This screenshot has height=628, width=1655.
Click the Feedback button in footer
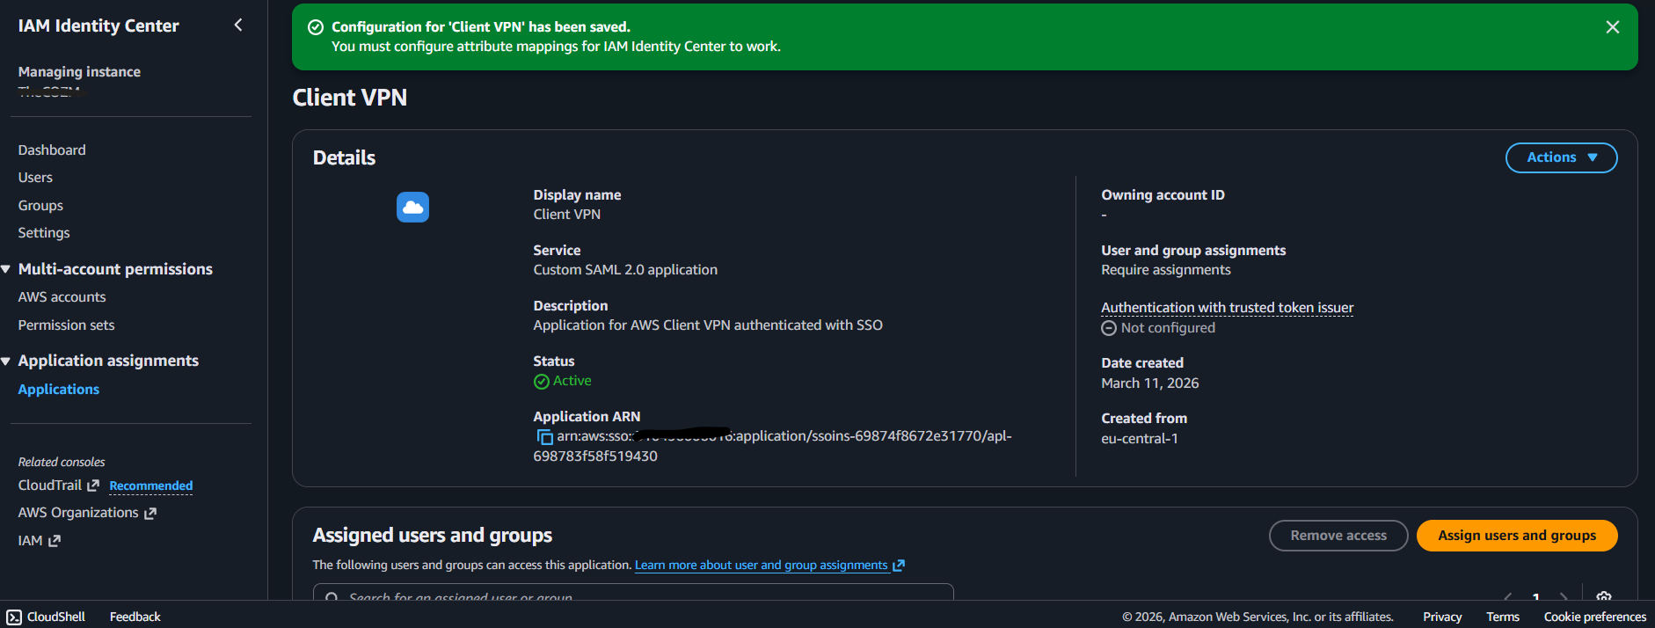tap(135, 617)
